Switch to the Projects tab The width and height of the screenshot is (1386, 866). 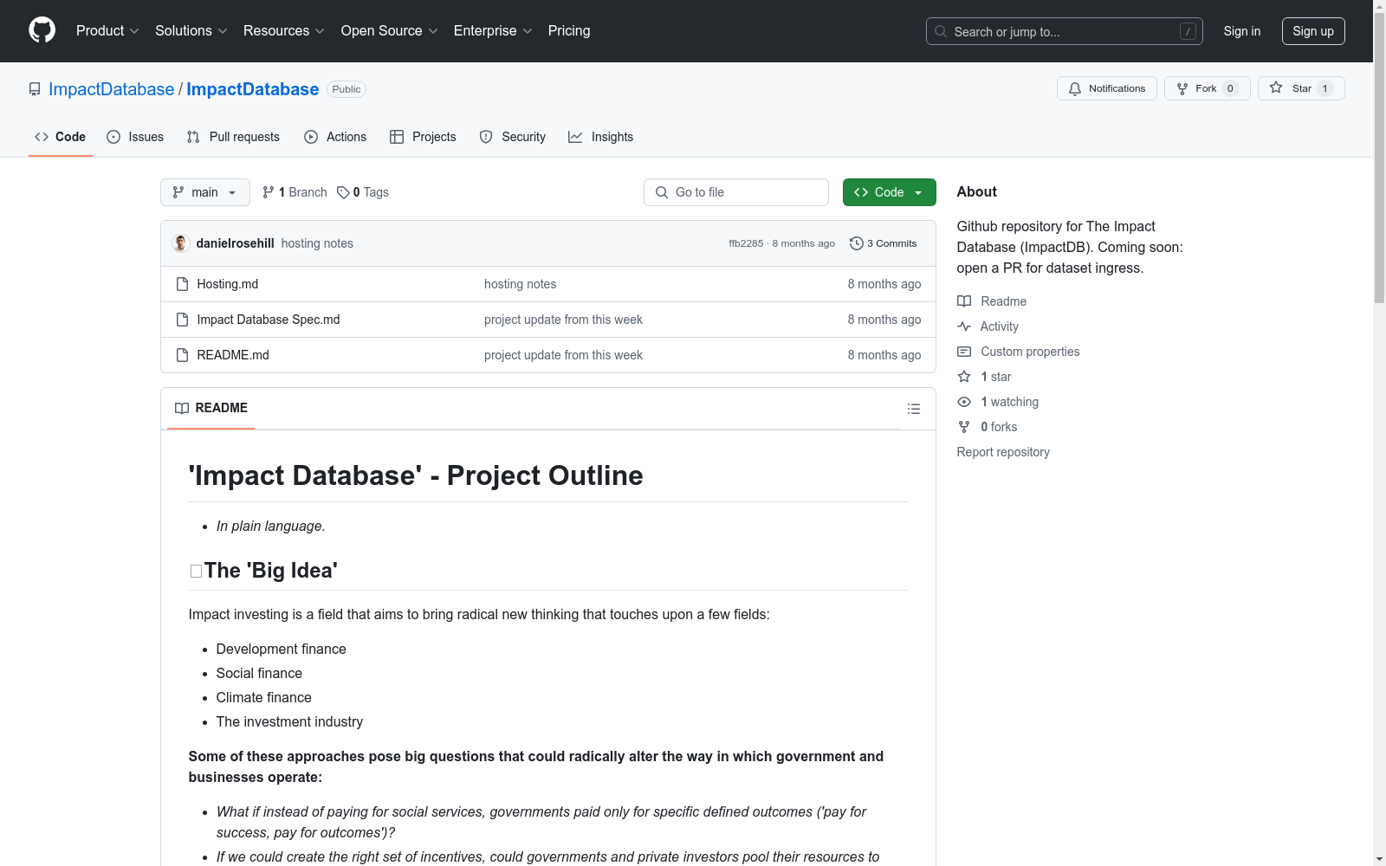coord(423,137)
